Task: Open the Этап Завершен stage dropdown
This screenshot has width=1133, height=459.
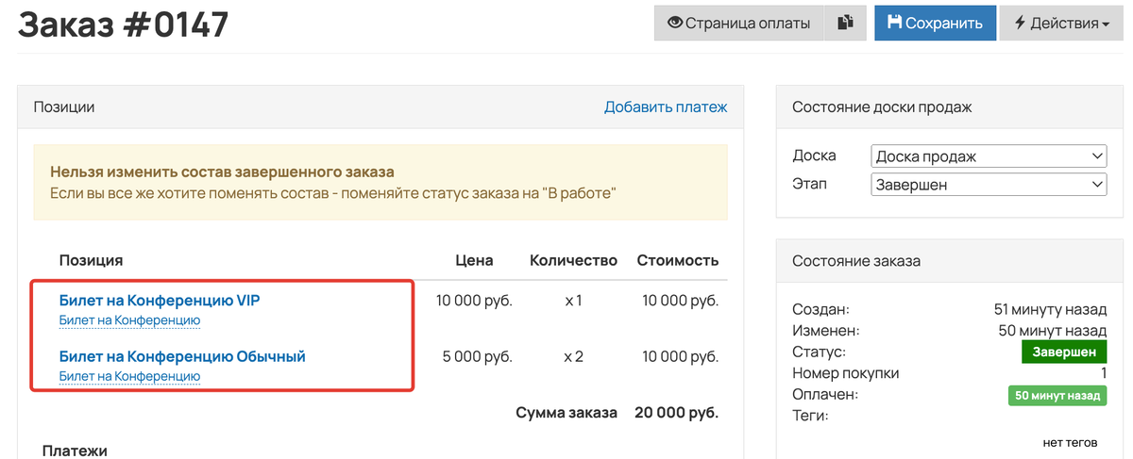Action: click(x=989, y=185)
